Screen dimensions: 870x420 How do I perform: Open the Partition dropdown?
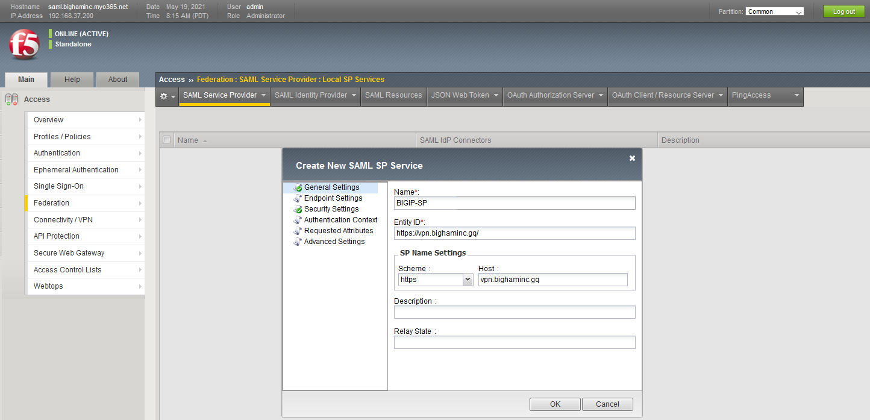[x=775, y=11]
